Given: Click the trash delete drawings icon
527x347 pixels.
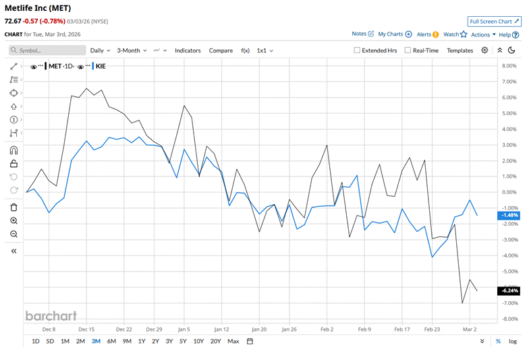Looking at the screenshot, I should tap(14, 208).
